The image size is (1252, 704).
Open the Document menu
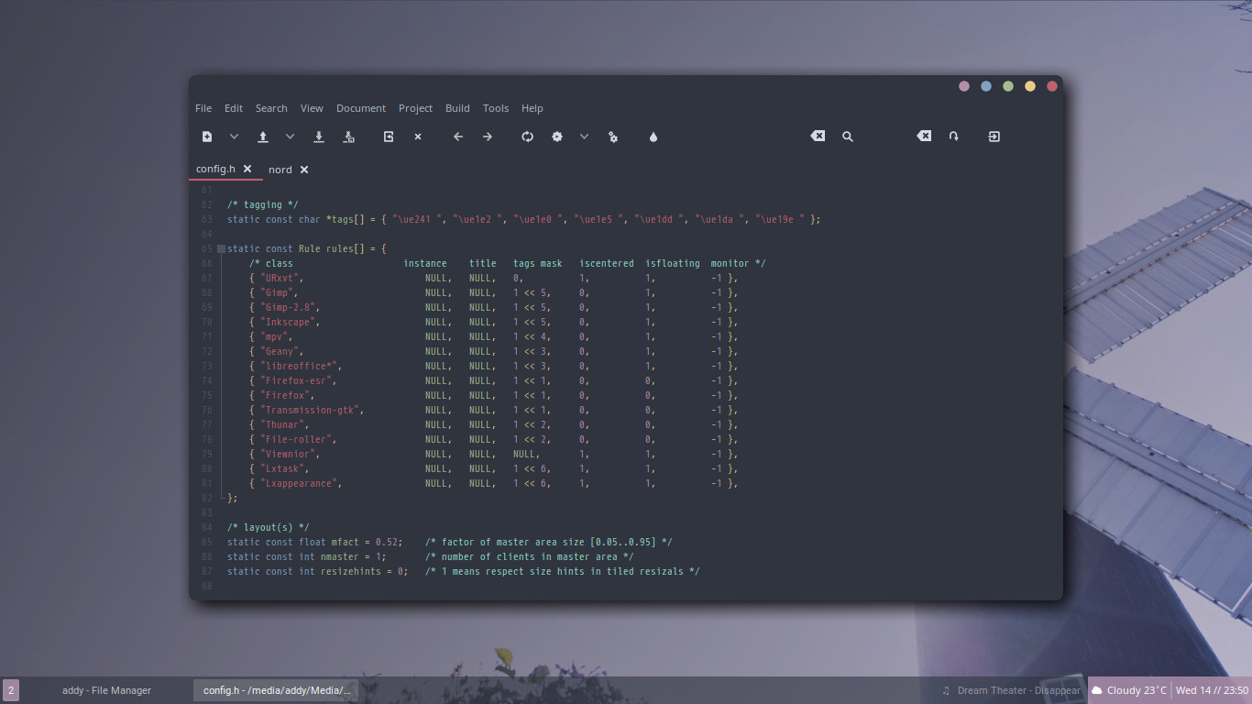361,108
